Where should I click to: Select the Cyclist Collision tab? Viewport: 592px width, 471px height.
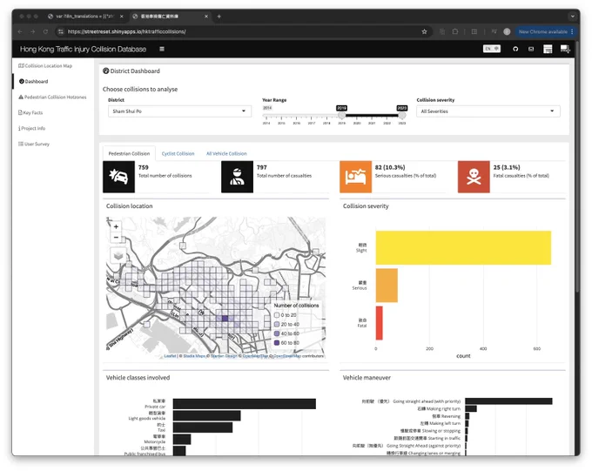pos(178,153)
